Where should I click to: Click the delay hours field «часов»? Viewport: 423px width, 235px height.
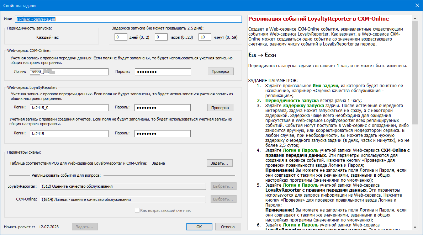point(161,37)
